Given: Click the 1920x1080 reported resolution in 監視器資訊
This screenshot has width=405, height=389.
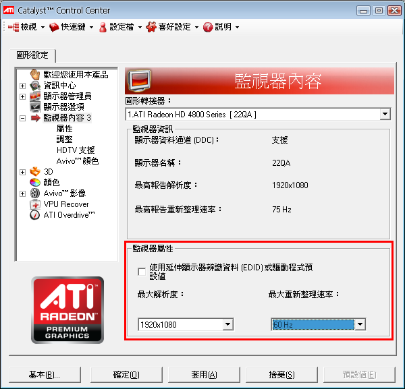Looking at the screenshot, I should pos(290,185).
